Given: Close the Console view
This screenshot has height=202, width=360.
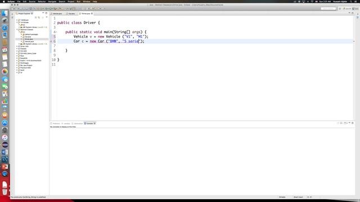Looking at the screenshot, I should pos(94,123).
